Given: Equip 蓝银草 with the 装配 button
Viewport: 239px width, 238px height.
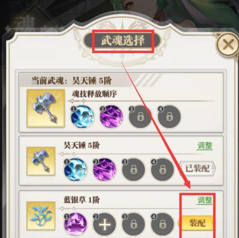Looking at the screenshot, I should tap(196, 223).
